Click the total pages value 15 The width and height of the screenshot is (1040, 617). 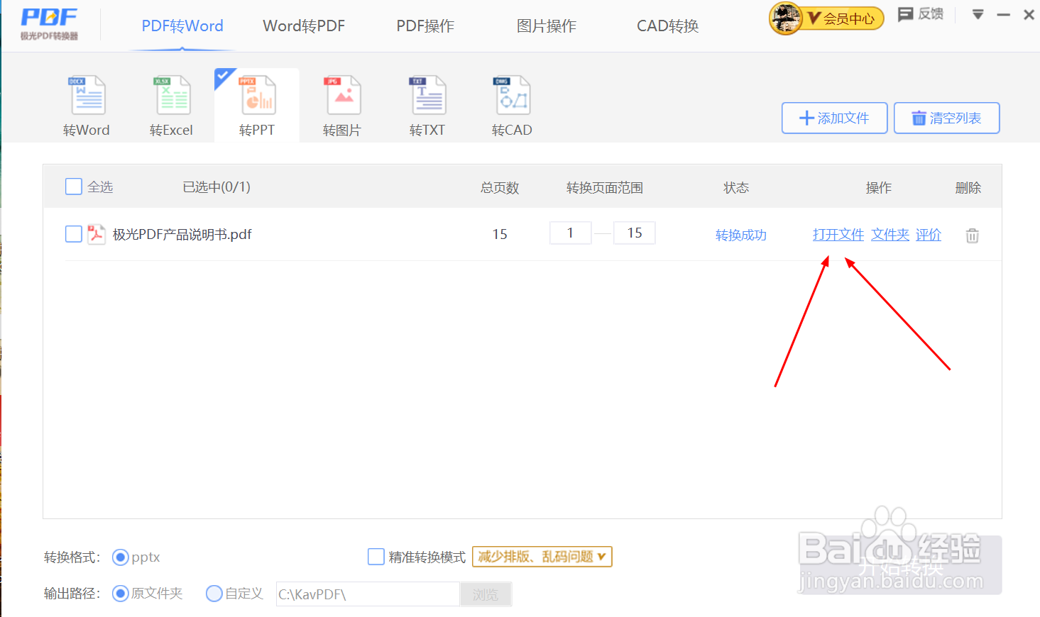pyautogui.click(x=500, y=234)
